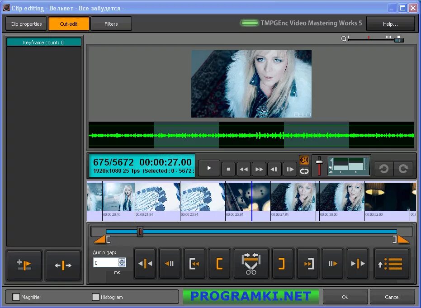Click the redo arrow button
Image resolution: width=421 pixels, height=308 pixels.
click(x=403, y=169)
